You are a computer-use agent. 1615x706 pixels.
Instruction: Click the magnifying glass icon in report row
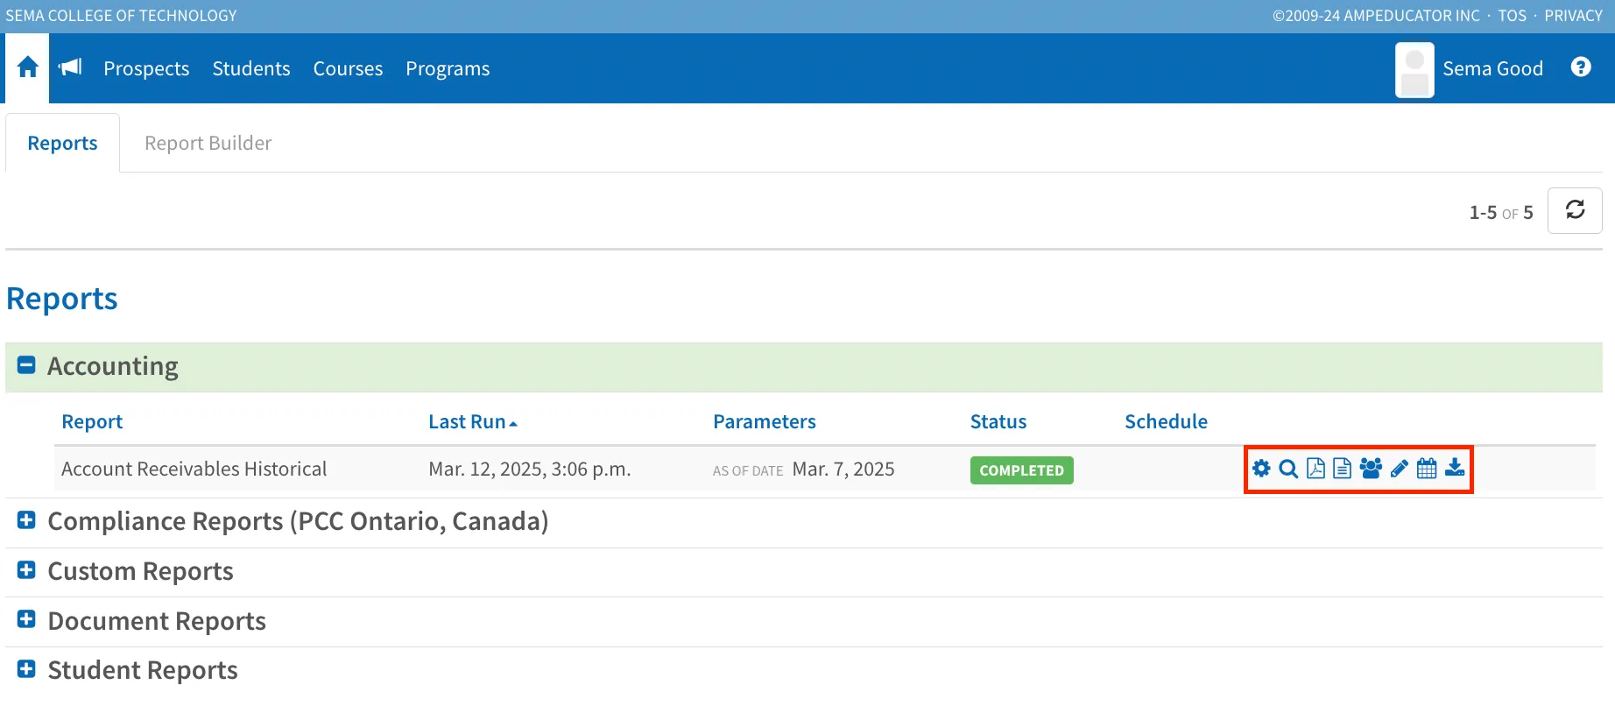(1288, 469)
